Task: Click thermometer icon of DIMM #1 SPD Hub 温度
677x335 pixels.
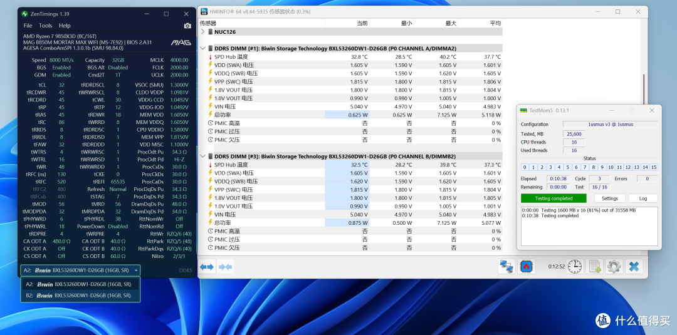Action: coord(210,57)
